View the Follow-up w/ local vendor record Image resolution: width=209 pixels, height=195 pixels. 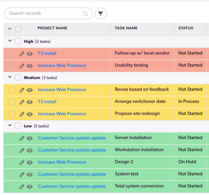point(30,54)
